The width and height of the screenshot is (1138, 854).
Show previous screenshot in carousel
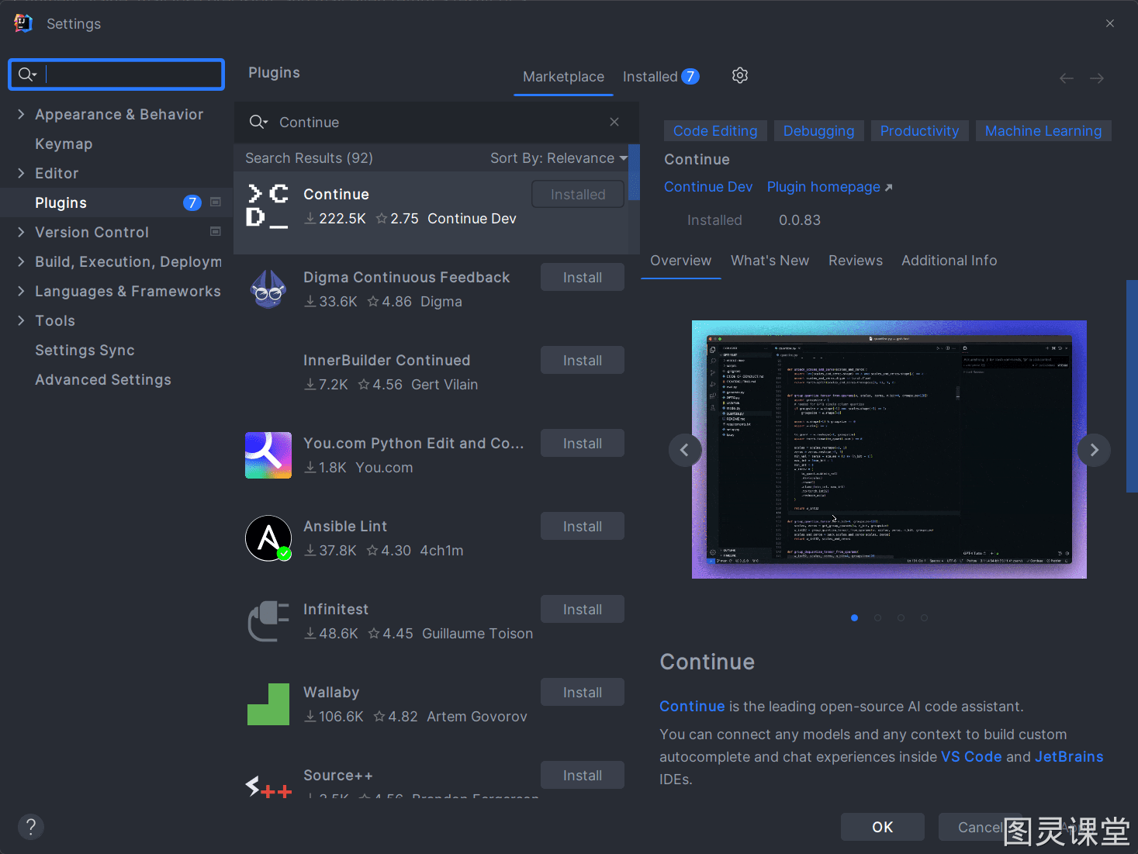[x=685, y=450]
